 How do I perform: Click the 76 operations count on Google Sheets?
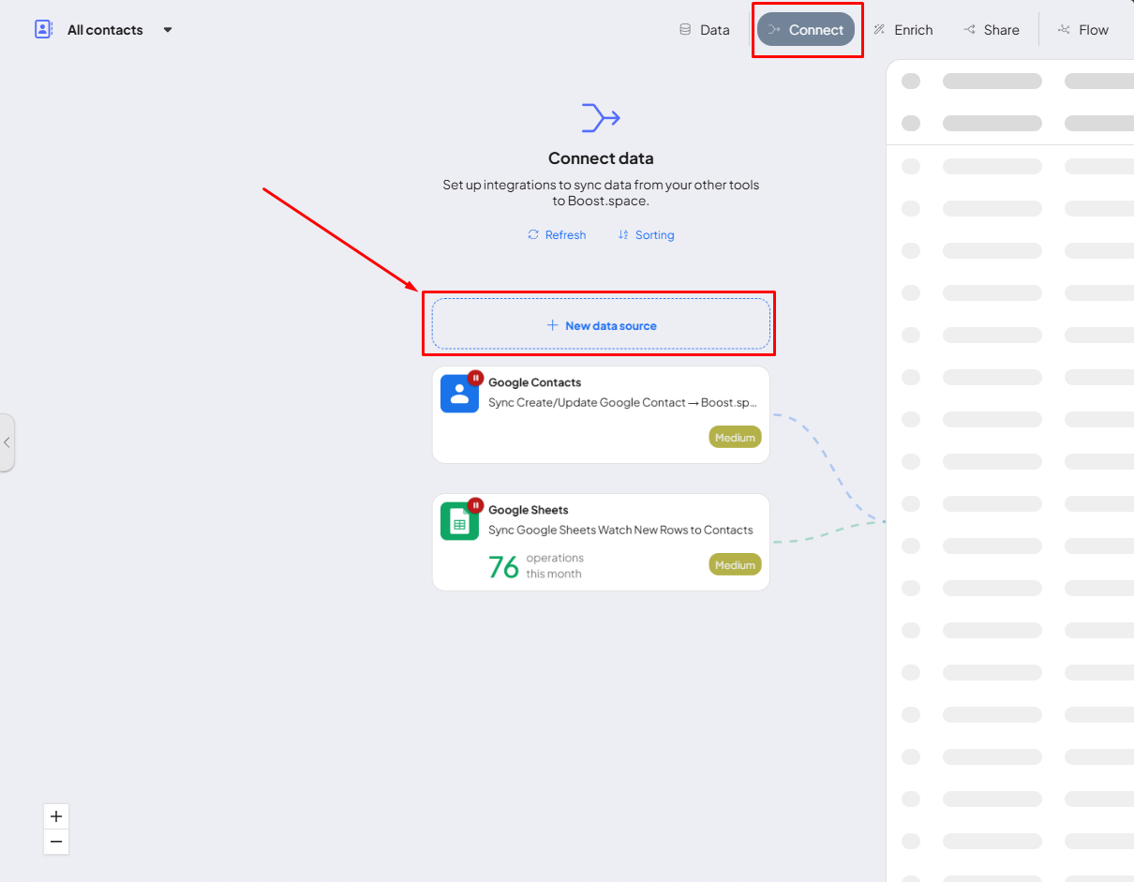coord(504,567)
